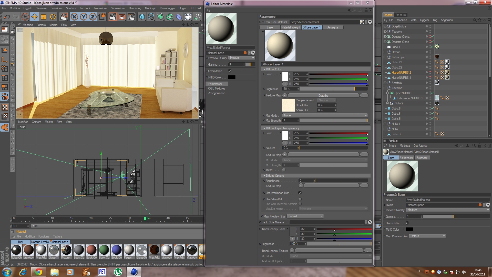Screen dimensions: 492x277
Task: Toggle the X axis lock
Action: click(x=74, y=17)
